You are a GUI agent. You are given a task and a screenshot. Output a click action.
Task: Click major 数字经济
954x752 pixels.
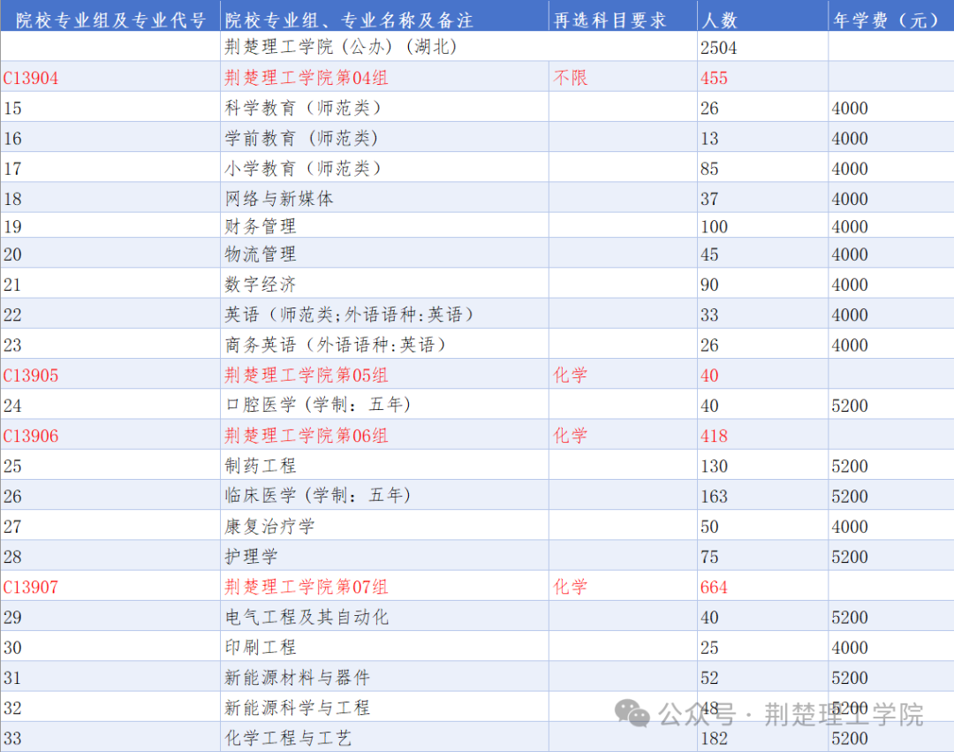(261, 285)
